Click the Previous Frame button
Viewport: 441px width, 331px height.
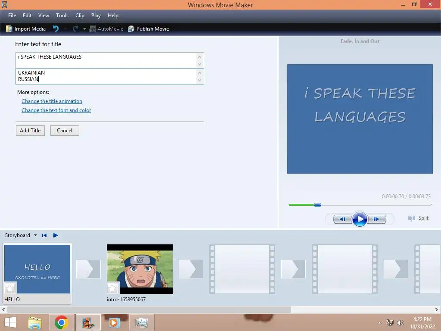pos(342,219)
